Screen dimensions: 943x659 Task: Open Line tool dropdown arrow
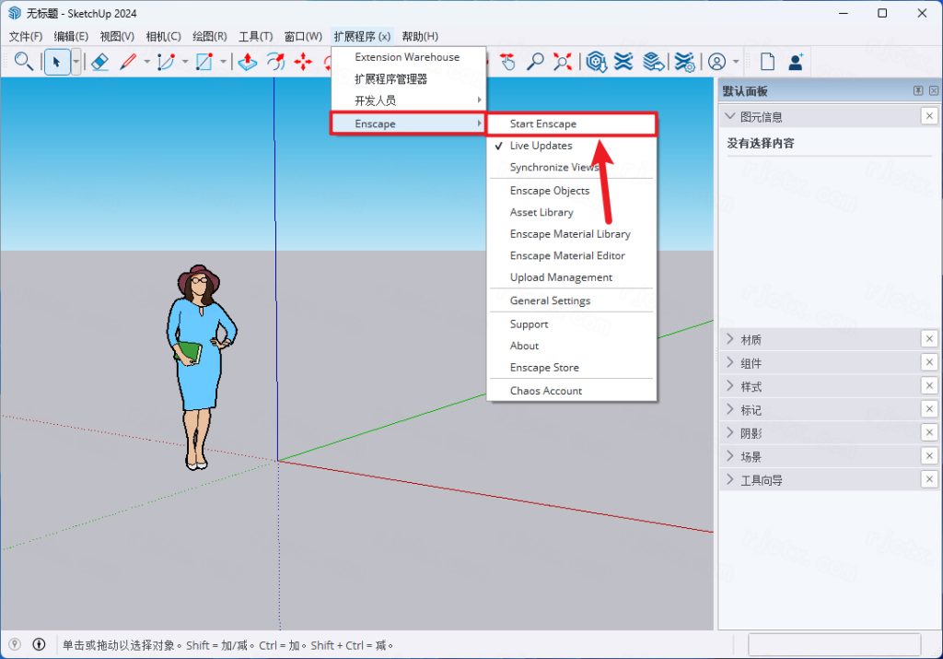pos(146,62)
